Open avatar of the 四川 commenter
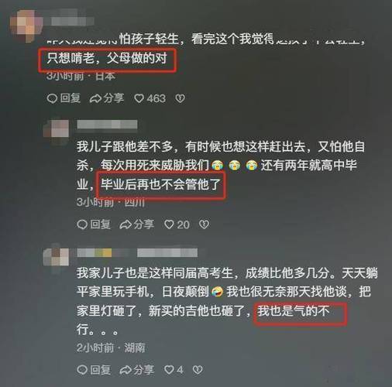 coord(56,130)
